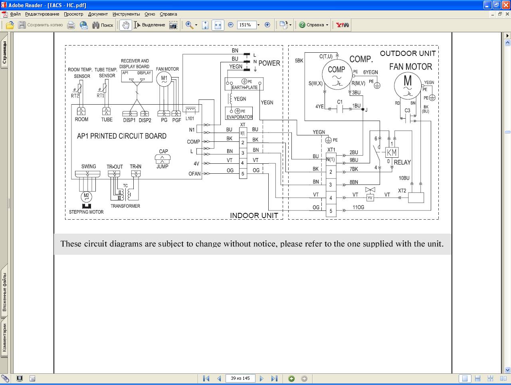Click the rotate pages icon
This screenshot has width=511, height=385.
point(283,25)
